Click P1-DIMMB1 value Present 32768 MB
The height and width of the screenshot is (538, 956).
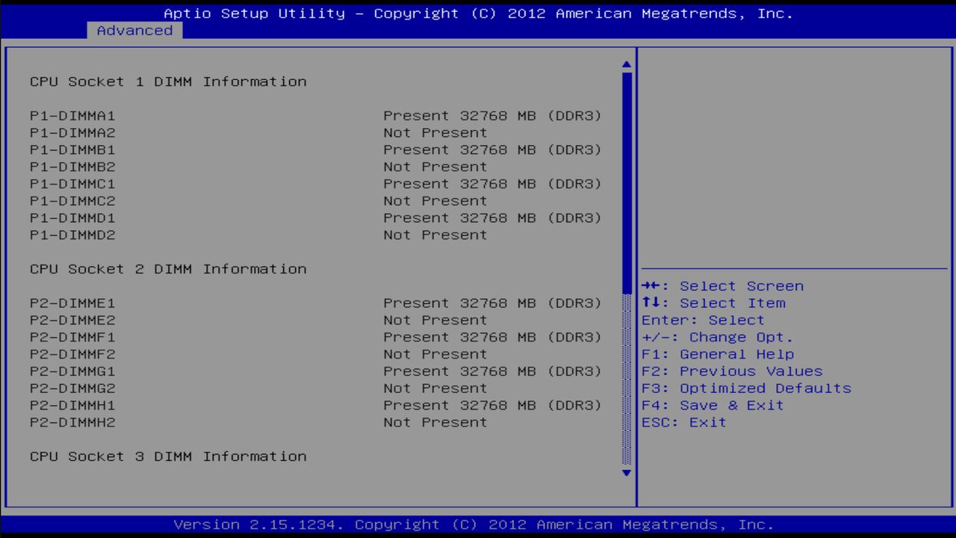(x=492, y=150)
